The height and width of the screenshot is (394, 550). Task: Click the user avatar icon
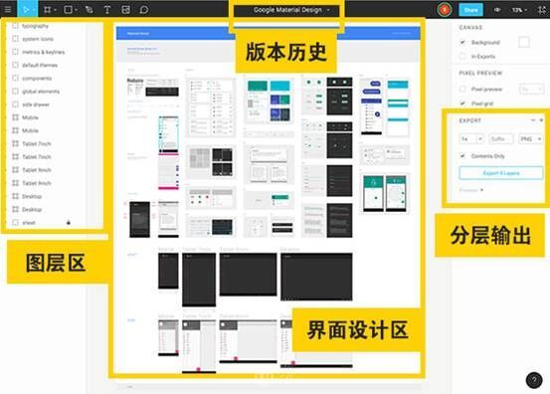pos(445,10)
